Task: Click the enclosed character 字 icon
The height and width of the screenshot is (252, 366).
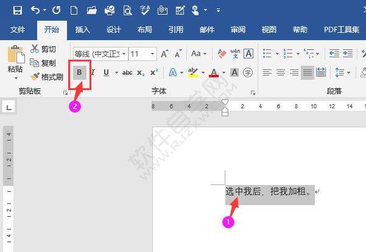Action: point(248,72)
